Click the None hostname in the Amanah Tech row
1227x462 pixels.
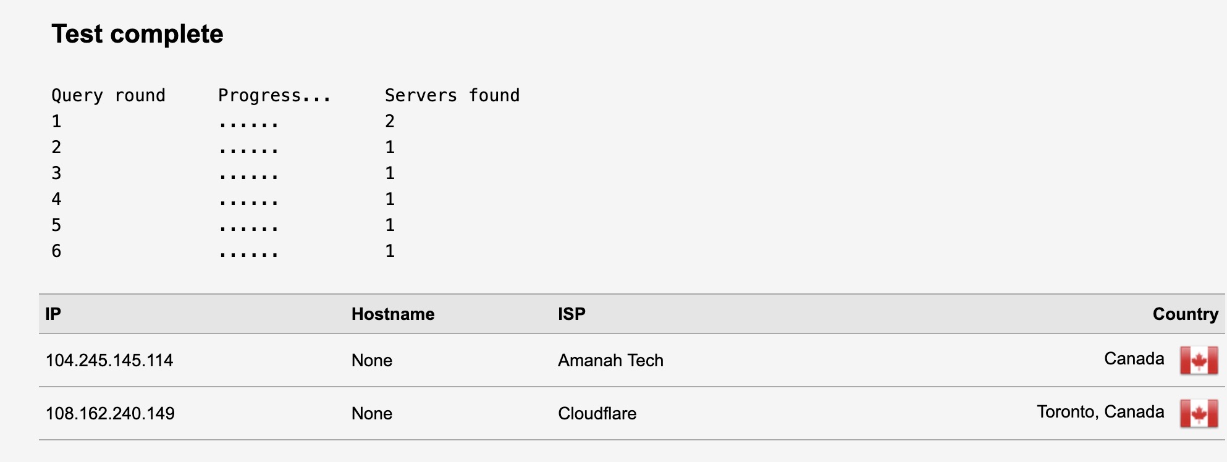click(372, 361)
